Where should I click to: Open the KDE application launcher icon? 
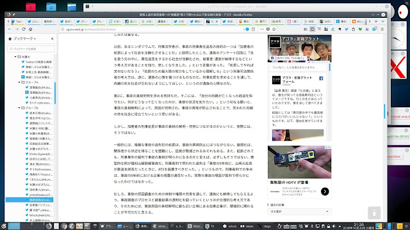pyautogui.click(x=4, y=226)
